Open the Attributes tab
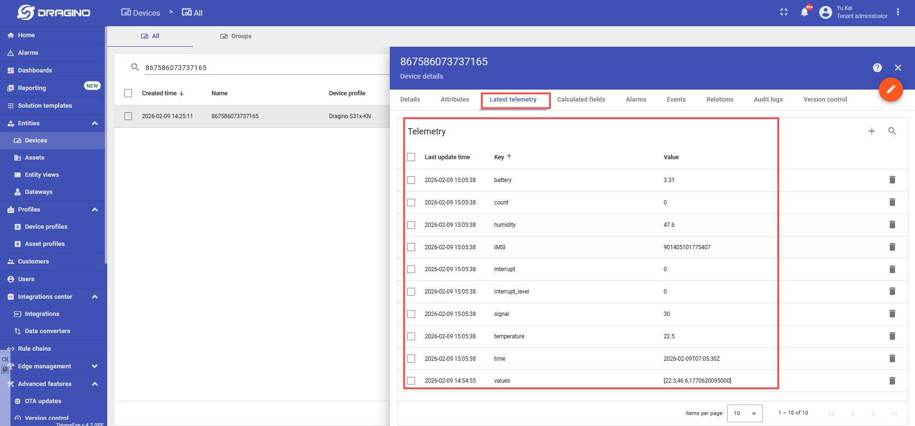Viewport: 915px width, 426px height. click(455, 100)
